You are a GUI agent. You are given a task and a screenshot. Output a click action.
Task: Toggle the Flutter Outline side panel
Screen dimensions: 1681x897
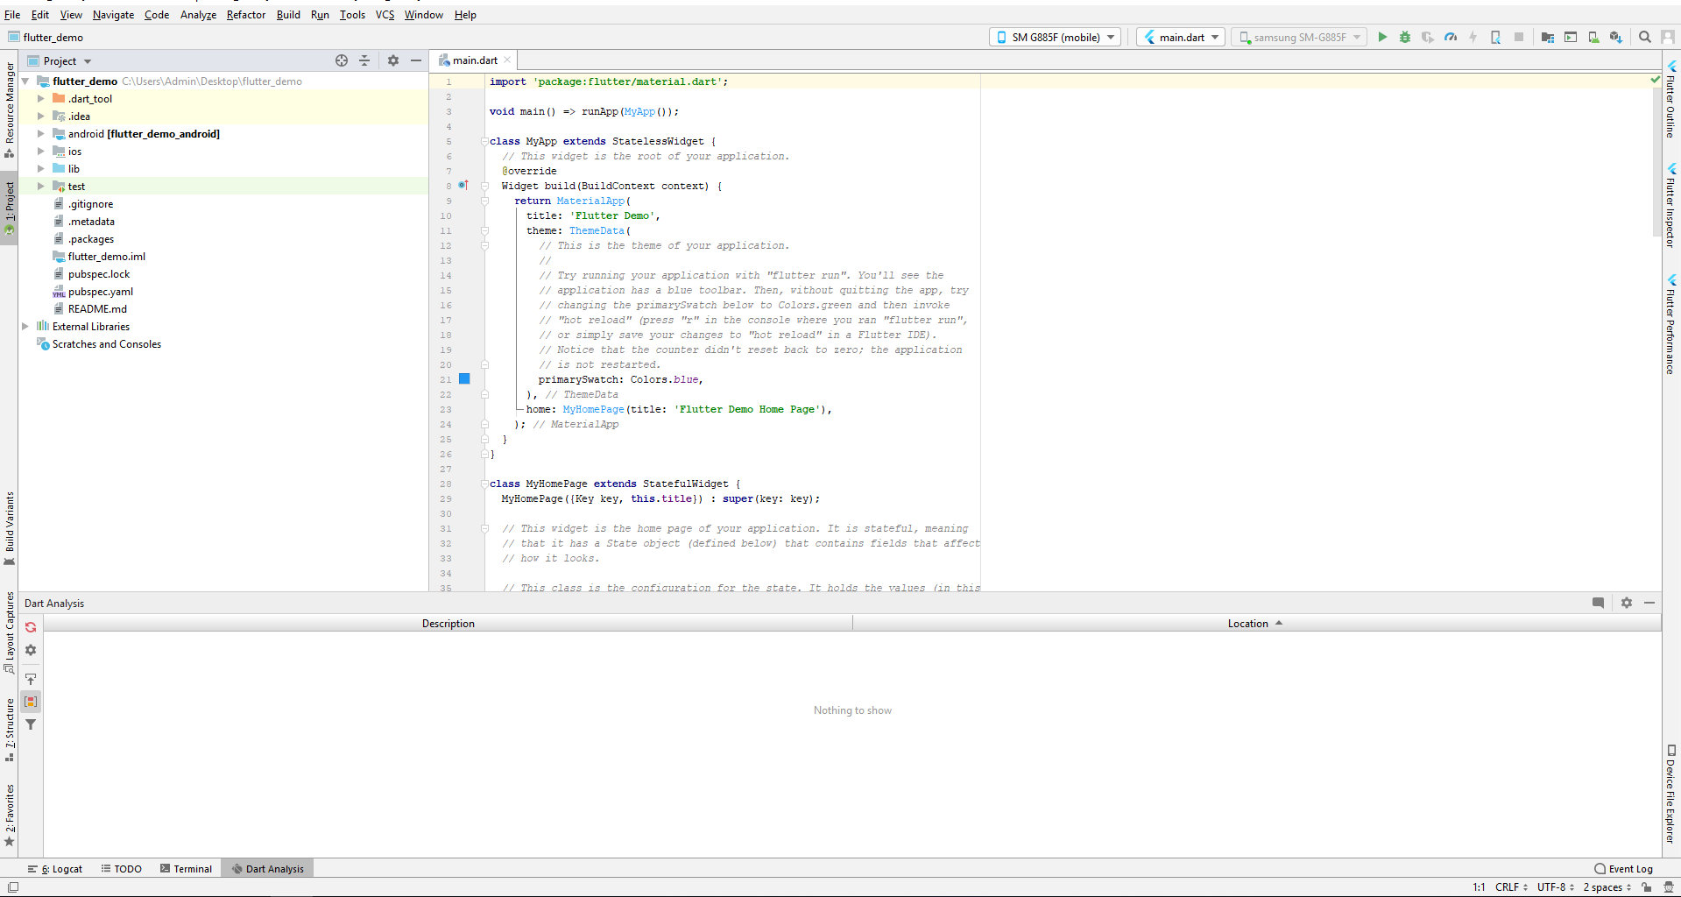pos(1671,99)
